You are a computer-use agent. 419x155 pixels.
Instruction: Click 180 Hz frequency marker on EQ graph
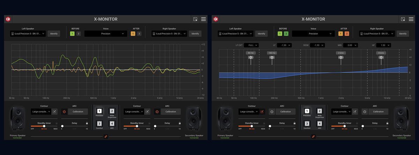click(272, 58)
